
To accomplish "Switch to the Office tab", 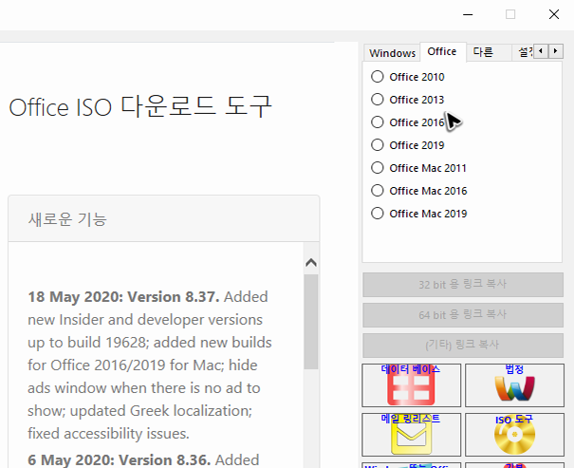I will click(442, 51).
